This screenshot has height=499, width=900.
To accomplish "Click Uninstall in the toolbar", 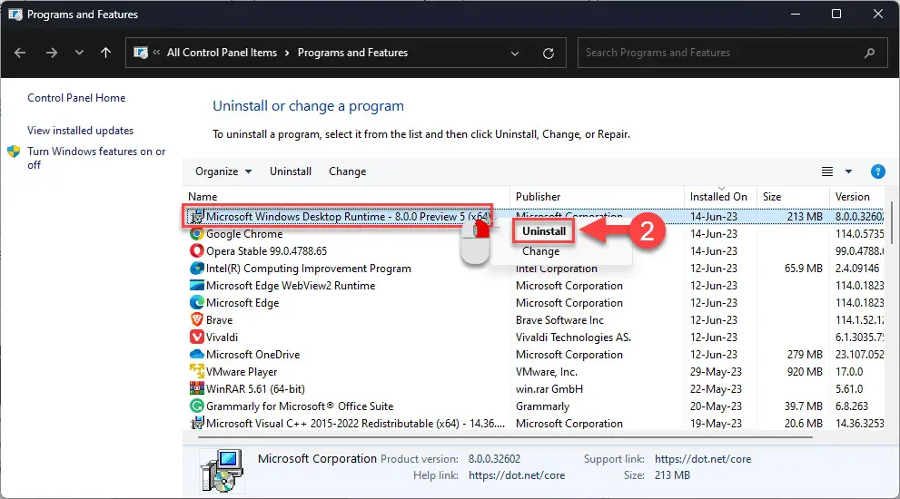I will click(291, 171).
